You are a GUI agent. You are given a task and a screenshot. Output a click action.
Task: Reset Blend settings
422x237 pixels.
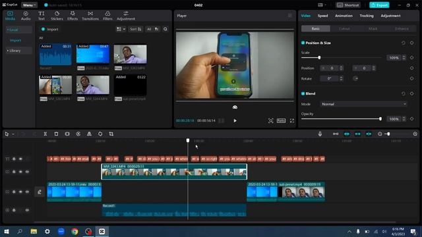coord(403,93)
